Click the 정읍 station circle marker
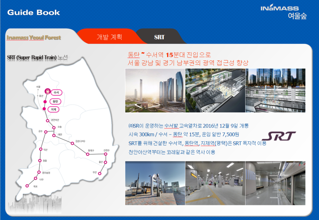 click(40, 161)
